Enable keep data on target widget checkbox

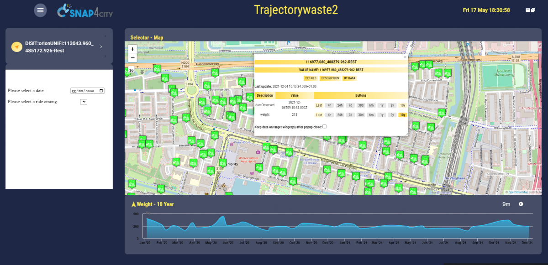324,126
